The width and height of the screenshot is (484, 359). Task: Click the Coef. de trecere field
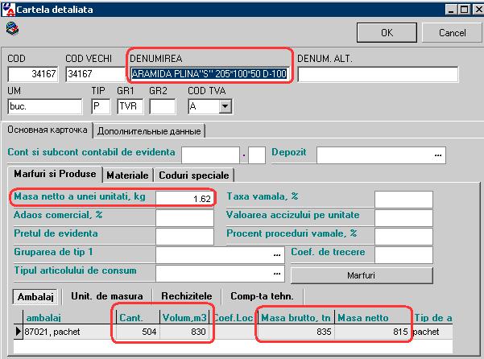403,254
